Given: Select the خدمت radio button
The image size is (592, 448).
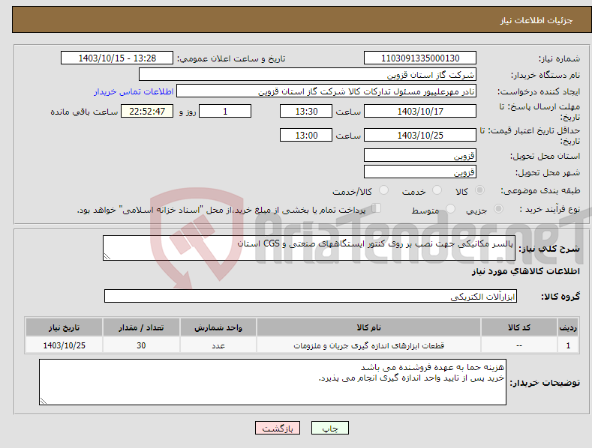Looking at the screenshot, I should point(437,190).
